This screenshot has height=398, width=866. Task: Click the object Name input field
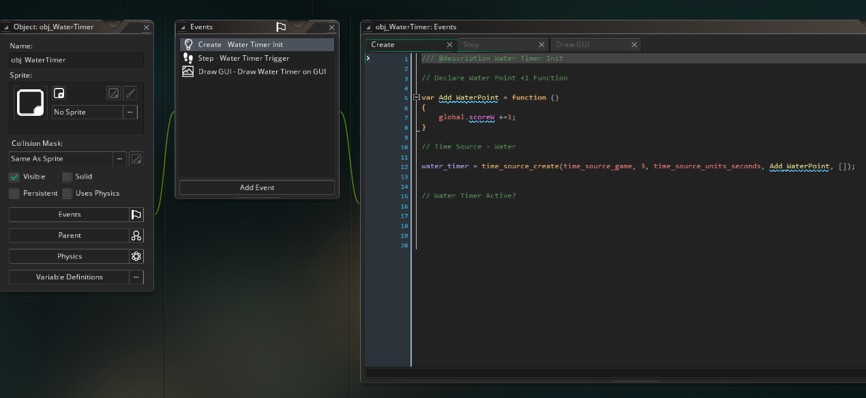click(x=76, y=60)
